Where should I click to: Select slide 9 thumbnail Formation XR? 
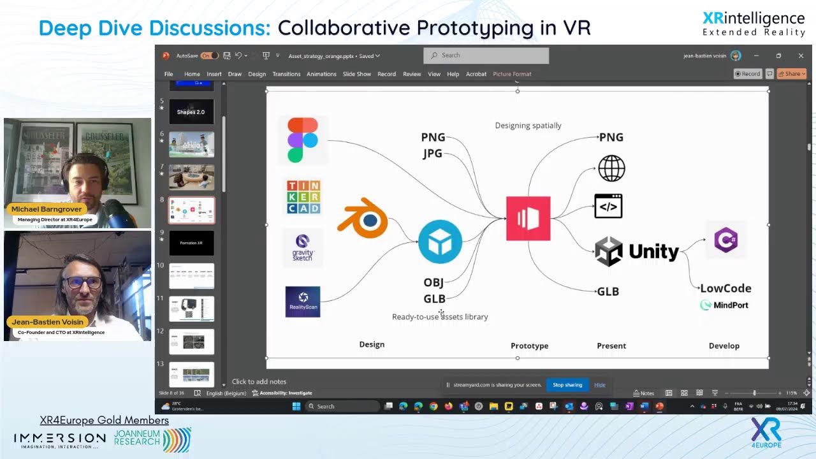pyautogui.click(x=191, y=243)
